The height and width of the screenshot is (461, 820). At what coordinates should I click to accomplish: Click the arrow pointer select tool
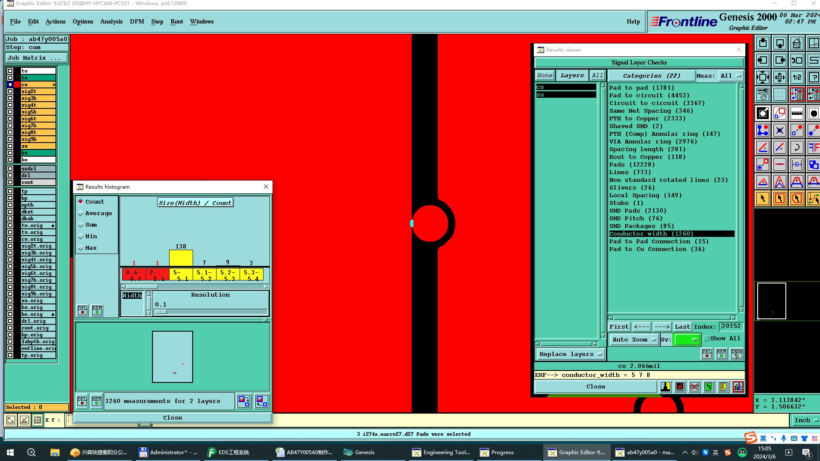pos(763,198)
